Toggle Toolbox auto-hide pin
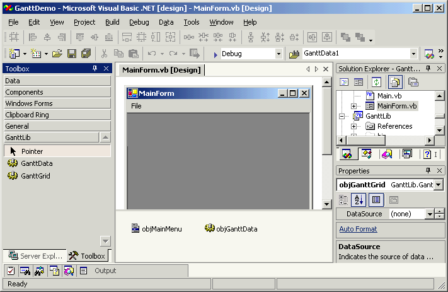The width and height of the screenshot is (448, 292). coord(95,68)
